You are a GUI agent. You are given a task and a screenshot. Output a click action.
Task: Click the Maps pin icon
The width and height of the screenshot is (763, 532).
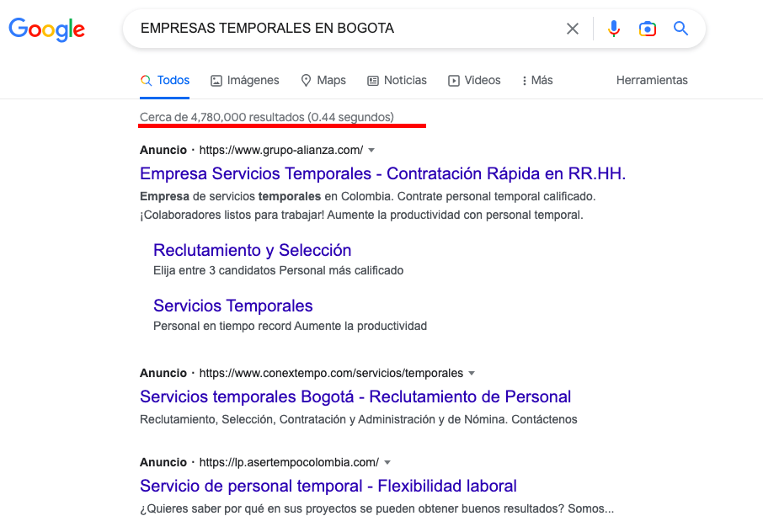click(x=306, y=80)
